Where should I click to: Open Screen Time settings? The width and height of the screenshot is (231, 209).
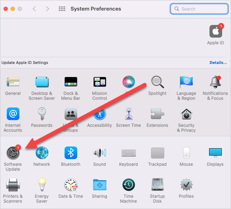129,114
